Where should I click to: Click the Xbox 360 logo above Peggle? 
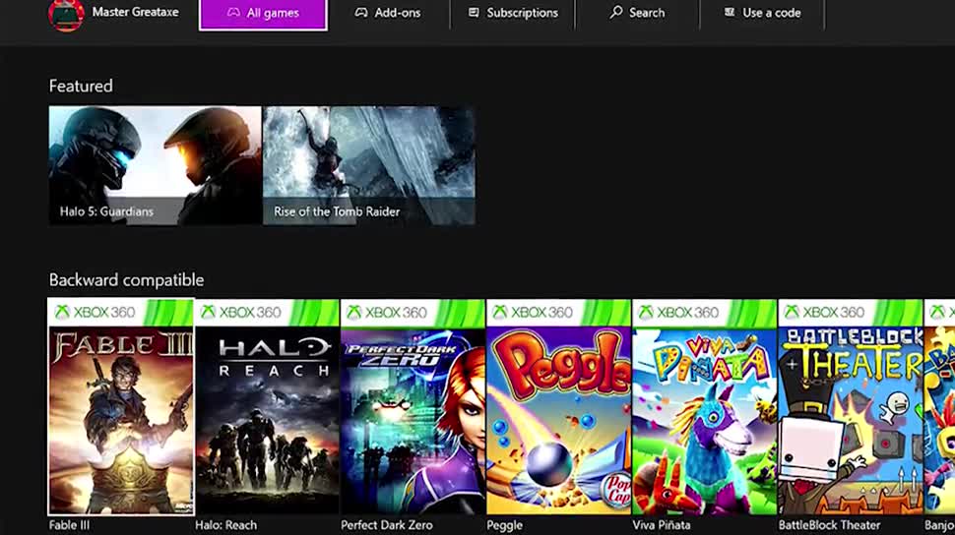[x=533, y=312]
